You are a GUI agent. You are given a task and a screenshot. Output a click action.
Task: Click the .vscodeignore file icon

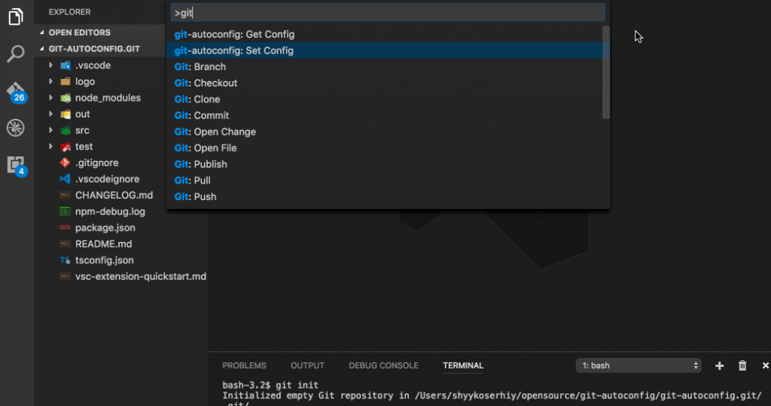tap(65, 179)
